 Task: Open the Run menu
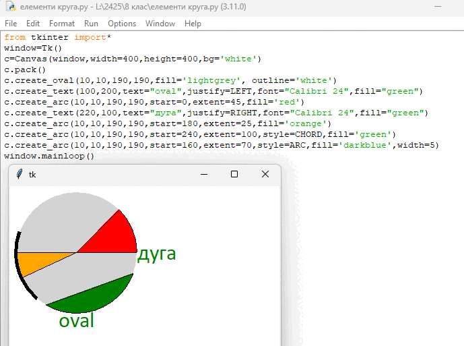[x=91, y=24]
